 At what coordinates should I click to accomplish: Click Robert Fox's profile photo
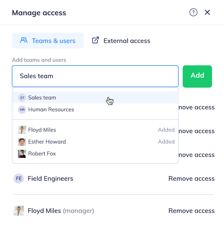point(22,154)
